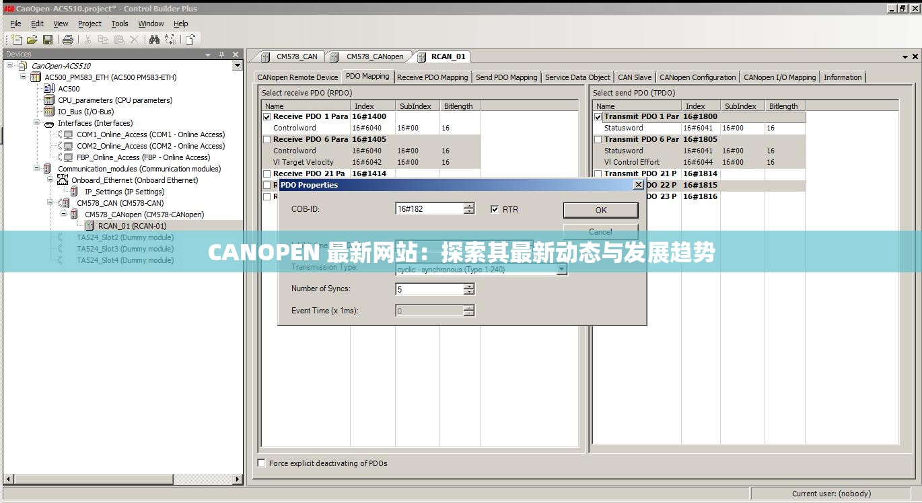Switch to the Service Data Object tab

click(577, 77)
